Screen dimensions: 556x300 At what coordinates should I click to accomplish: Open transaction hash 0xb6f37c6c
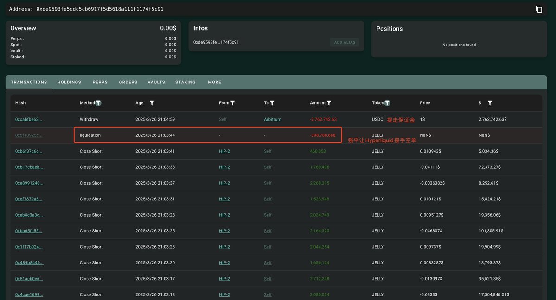[x=28, y=151]
